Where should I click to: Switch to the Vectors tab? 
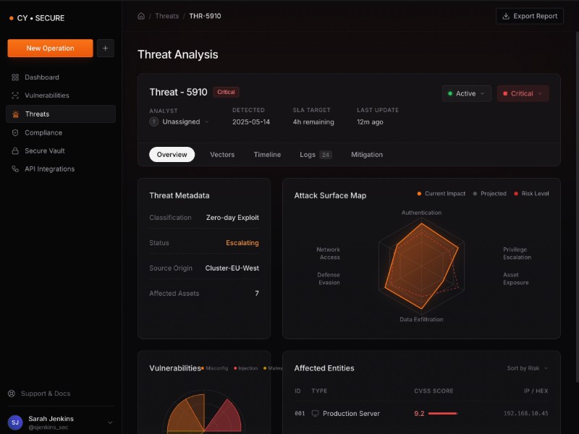tap(222, 154)
